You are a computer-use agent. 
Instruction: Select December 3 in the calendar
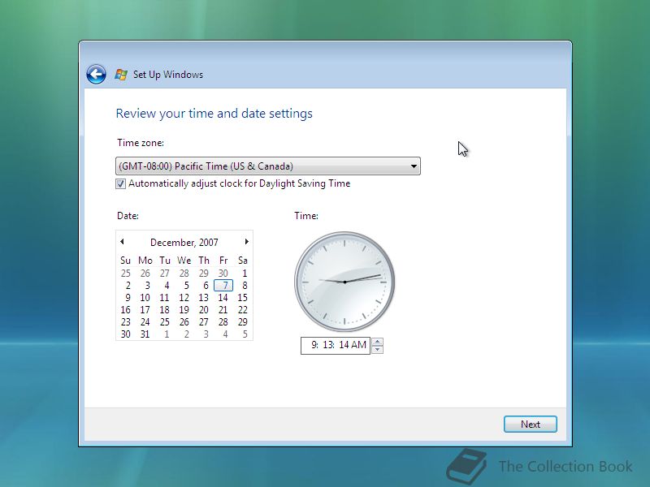click(147, 286)
